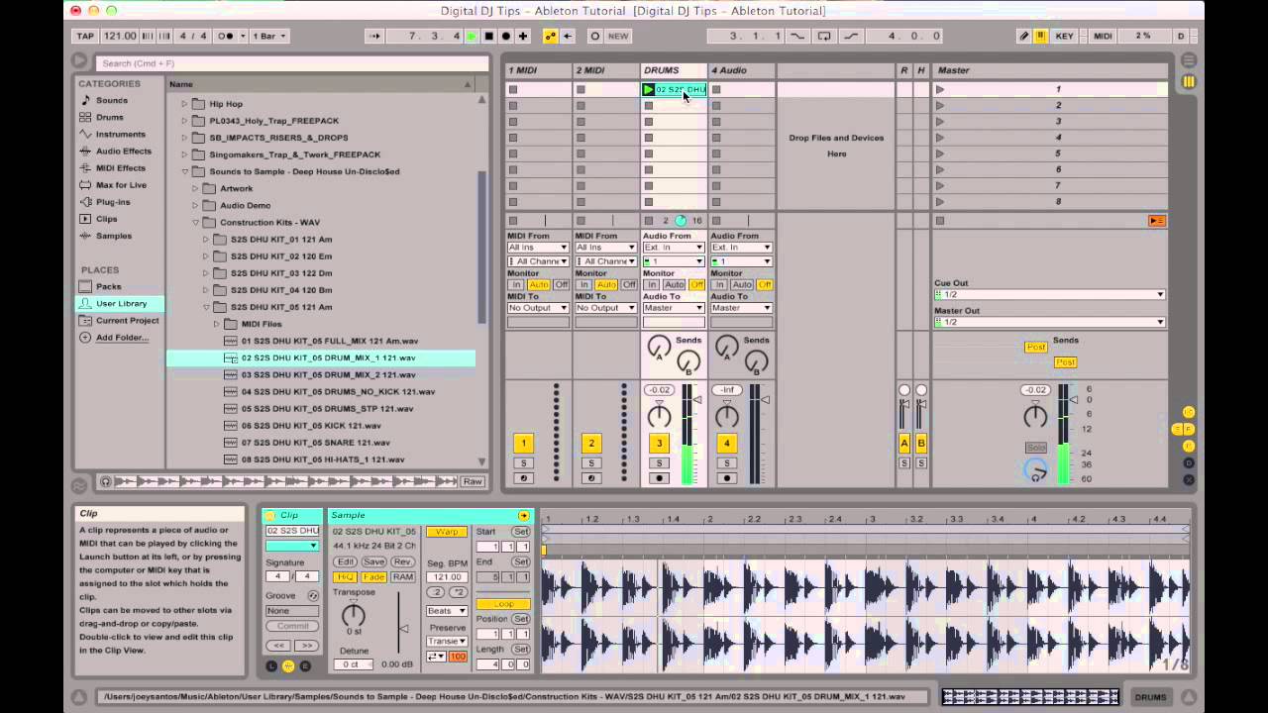The image size is (1268, 713).
Task: Arm the 4 Audio track for recording
Action: click(x=727, y=478)
